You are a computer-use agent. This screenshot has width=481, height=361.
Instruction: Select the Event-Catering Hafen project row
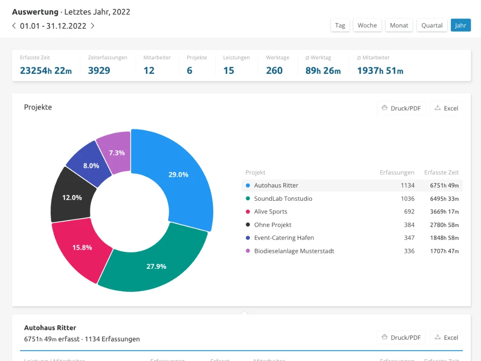(x=352, y=238)
